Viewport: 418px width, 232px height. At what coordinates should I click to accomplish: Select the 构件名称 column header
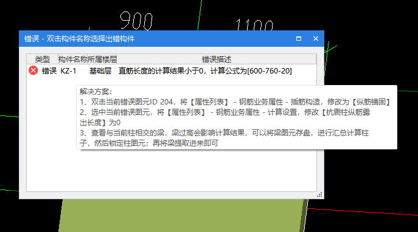73,59
